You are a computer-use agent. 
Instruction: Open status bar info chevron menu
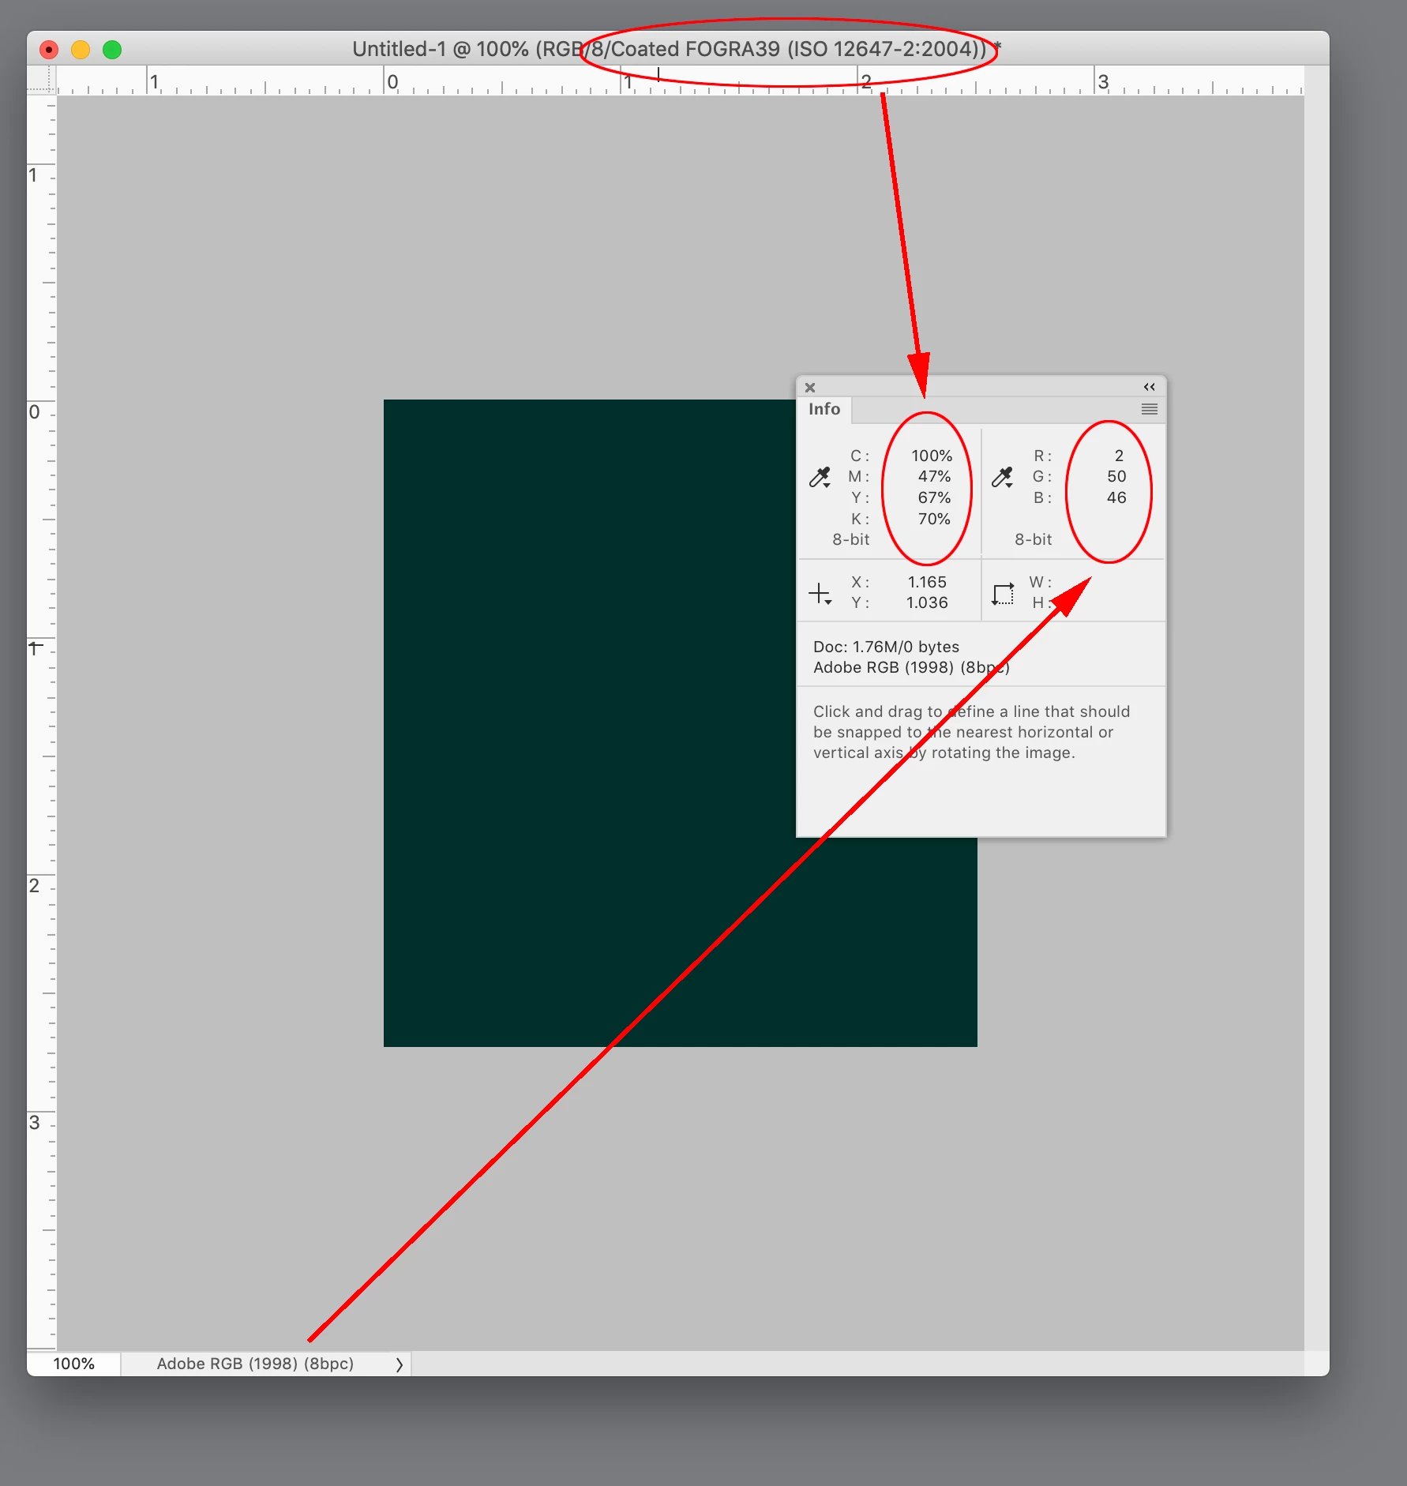tap(399, 1364)
